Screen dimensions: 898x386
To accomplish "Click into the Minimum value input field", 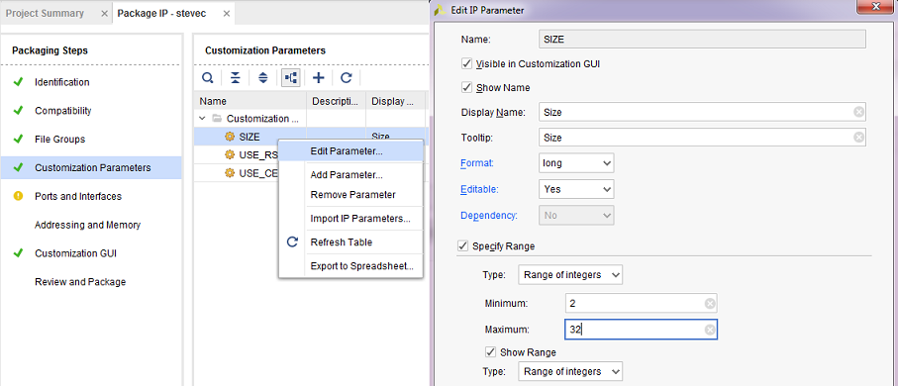I will [x=641, y=304].
